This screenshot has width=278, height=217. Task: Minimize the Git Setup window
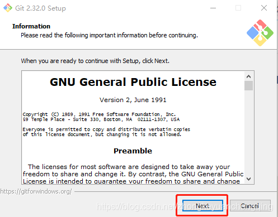coord(213,8)
